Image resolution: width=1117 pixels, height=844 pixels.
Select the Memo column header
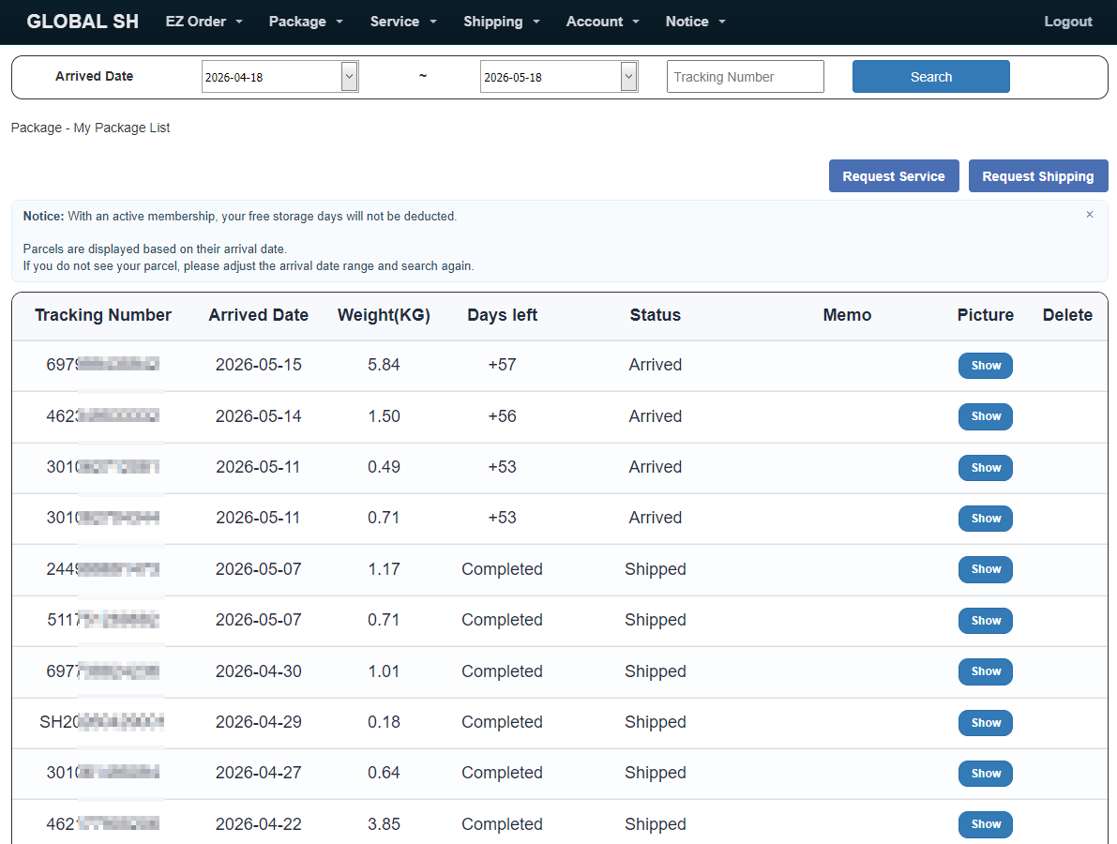coord(847,315)
